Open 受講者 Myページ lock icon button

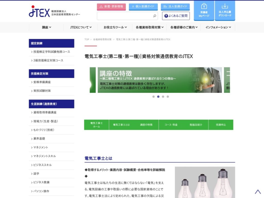(x=204, y=11)
